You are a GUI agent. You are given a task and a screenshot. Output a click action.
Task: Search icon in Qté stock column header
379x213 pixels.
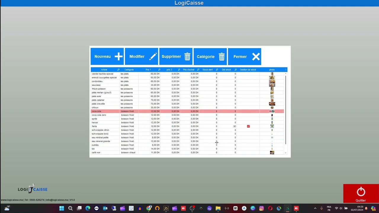(x=236, y=70)
